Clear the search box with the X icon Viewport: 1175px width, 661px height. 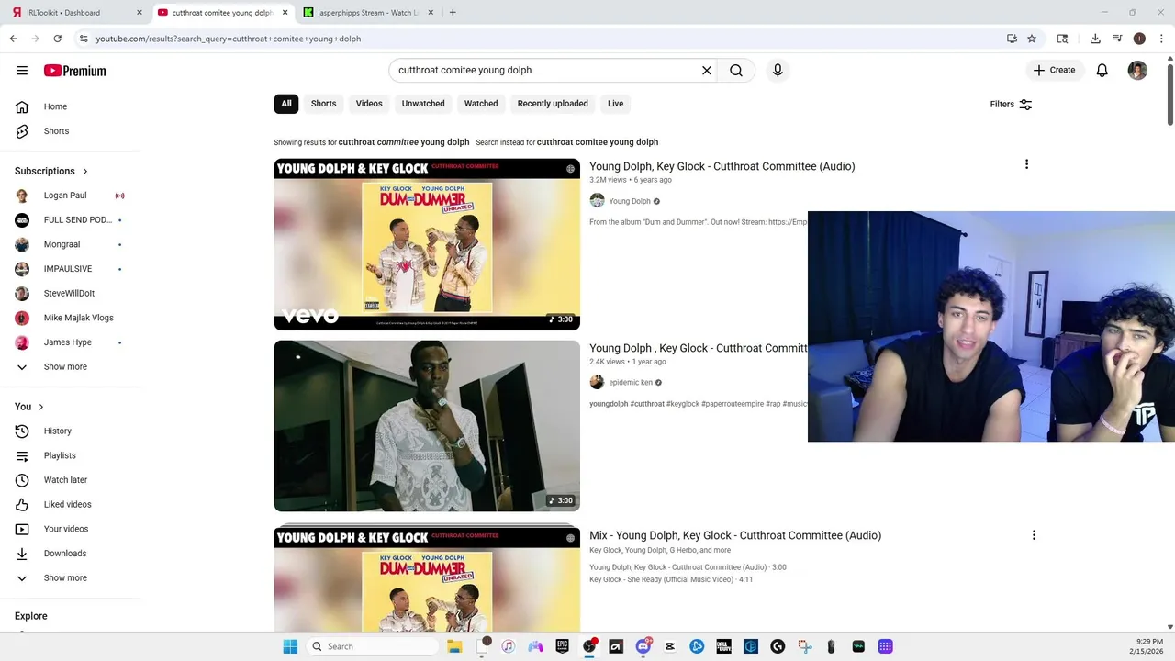click(x=707, y=71)
